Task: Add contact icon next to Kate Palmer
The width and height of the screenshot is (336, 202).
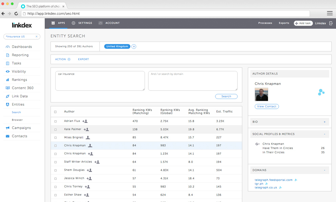Action: coord(86,129)
